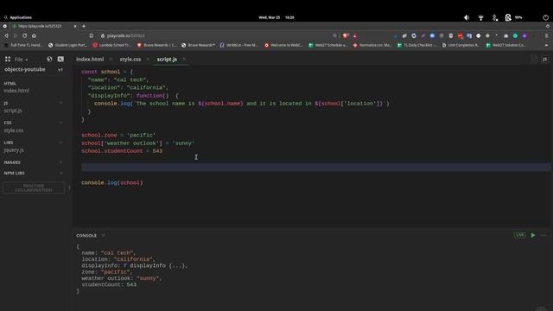Click the objects-youtube project name
This screenshot has width=553, height=311.
(25, 69)
